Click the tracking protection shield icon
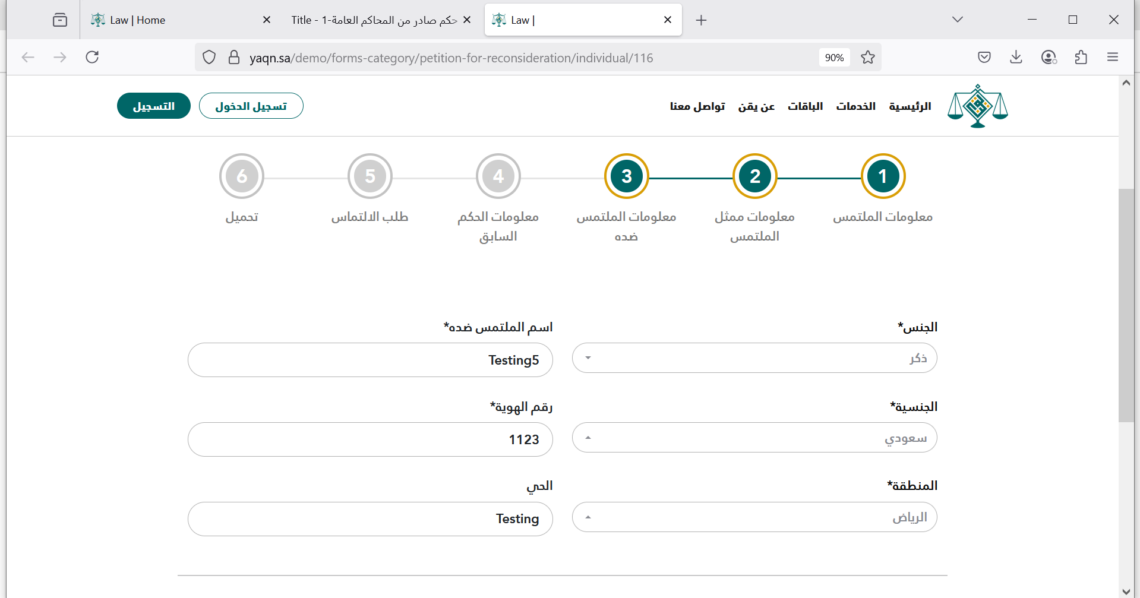 (x=209, y=58)
